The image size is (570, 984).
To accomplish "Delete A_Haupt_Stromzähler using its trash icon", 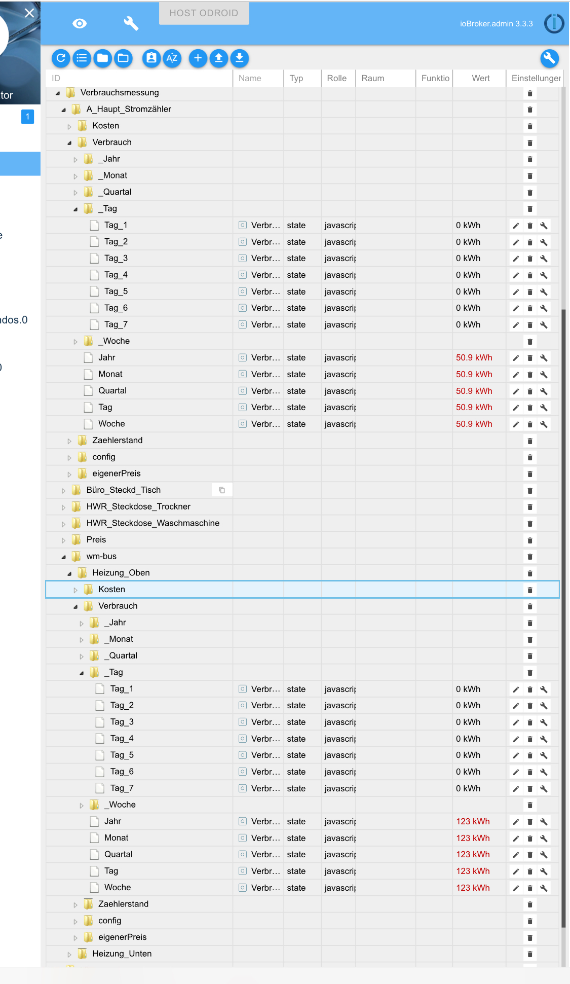I will coord(530,110).
